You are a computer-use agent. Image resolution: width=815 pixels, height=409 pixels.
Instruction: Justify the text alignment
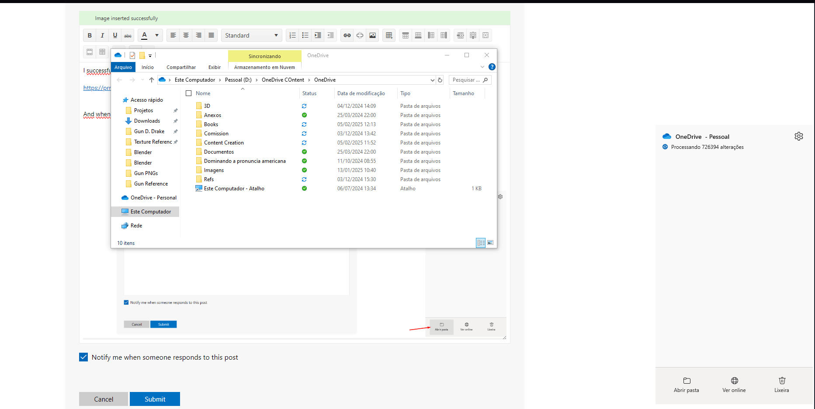click(211, 35)
